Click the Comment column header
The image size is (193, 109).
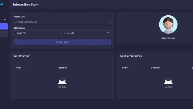[156, 68]
